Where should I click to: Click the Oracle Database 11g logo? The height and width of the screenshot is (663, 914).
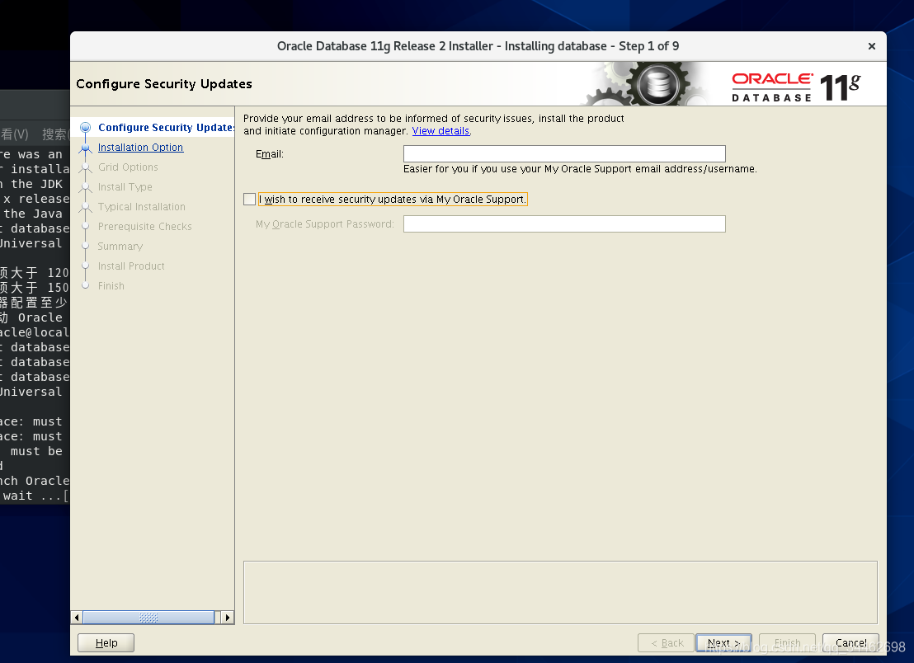(x=796, y=87)
